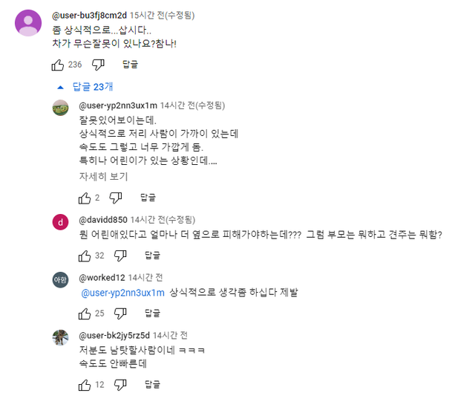
Task: Click 답글 under @worked12's comment
Action: pyautogui.click(x=152, y=313)
